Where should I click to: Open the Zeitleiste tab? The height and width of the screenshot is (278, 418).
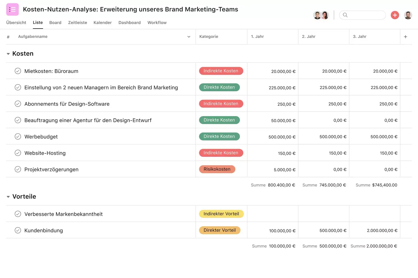click(78, 23)
